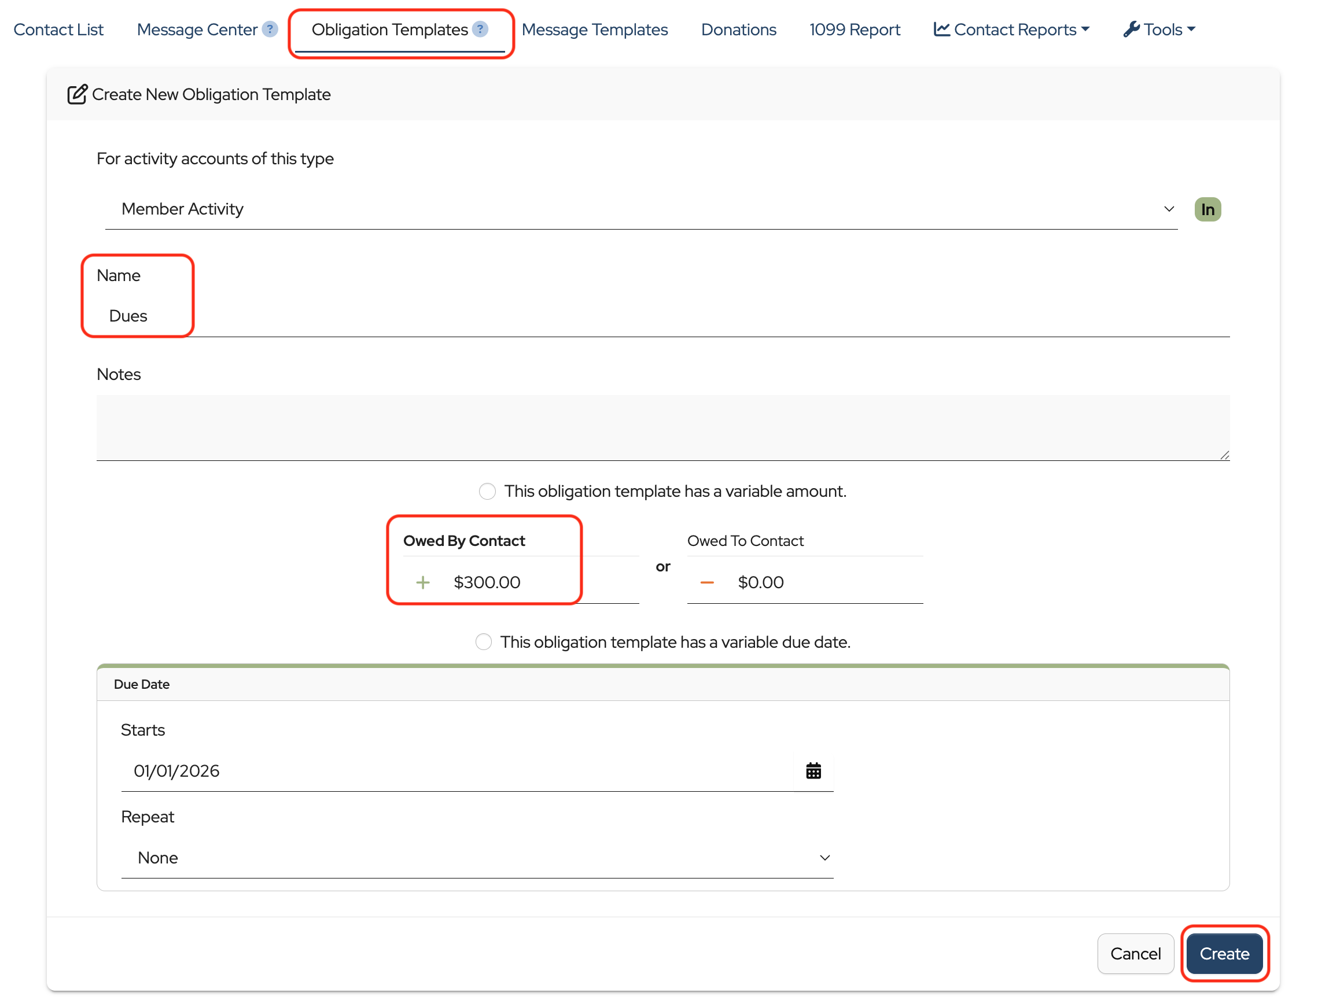Enable the variable due date option
The image size is (1318, 1004).
pos(483,642)
